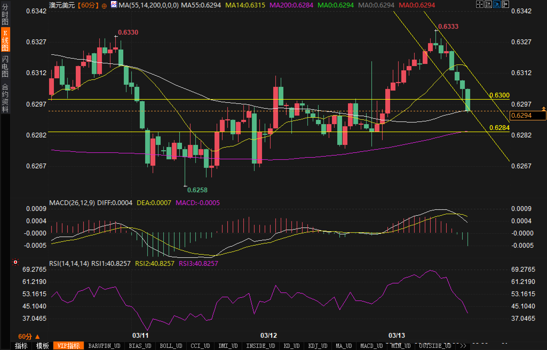This screenshot has height=350, width=547.
Task: Click the MA indicator settings icon
Action: click(114, 5)
